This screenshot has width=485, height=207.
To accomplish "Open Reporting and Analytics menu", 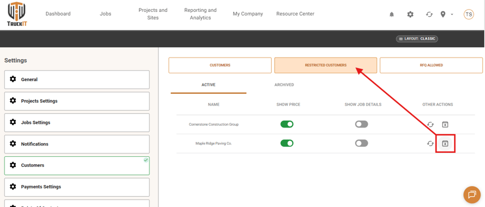I will (x=200, y=14).
